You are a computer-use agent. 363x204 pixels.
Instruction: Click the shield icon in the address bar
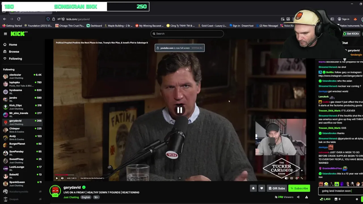click(48, 19)
